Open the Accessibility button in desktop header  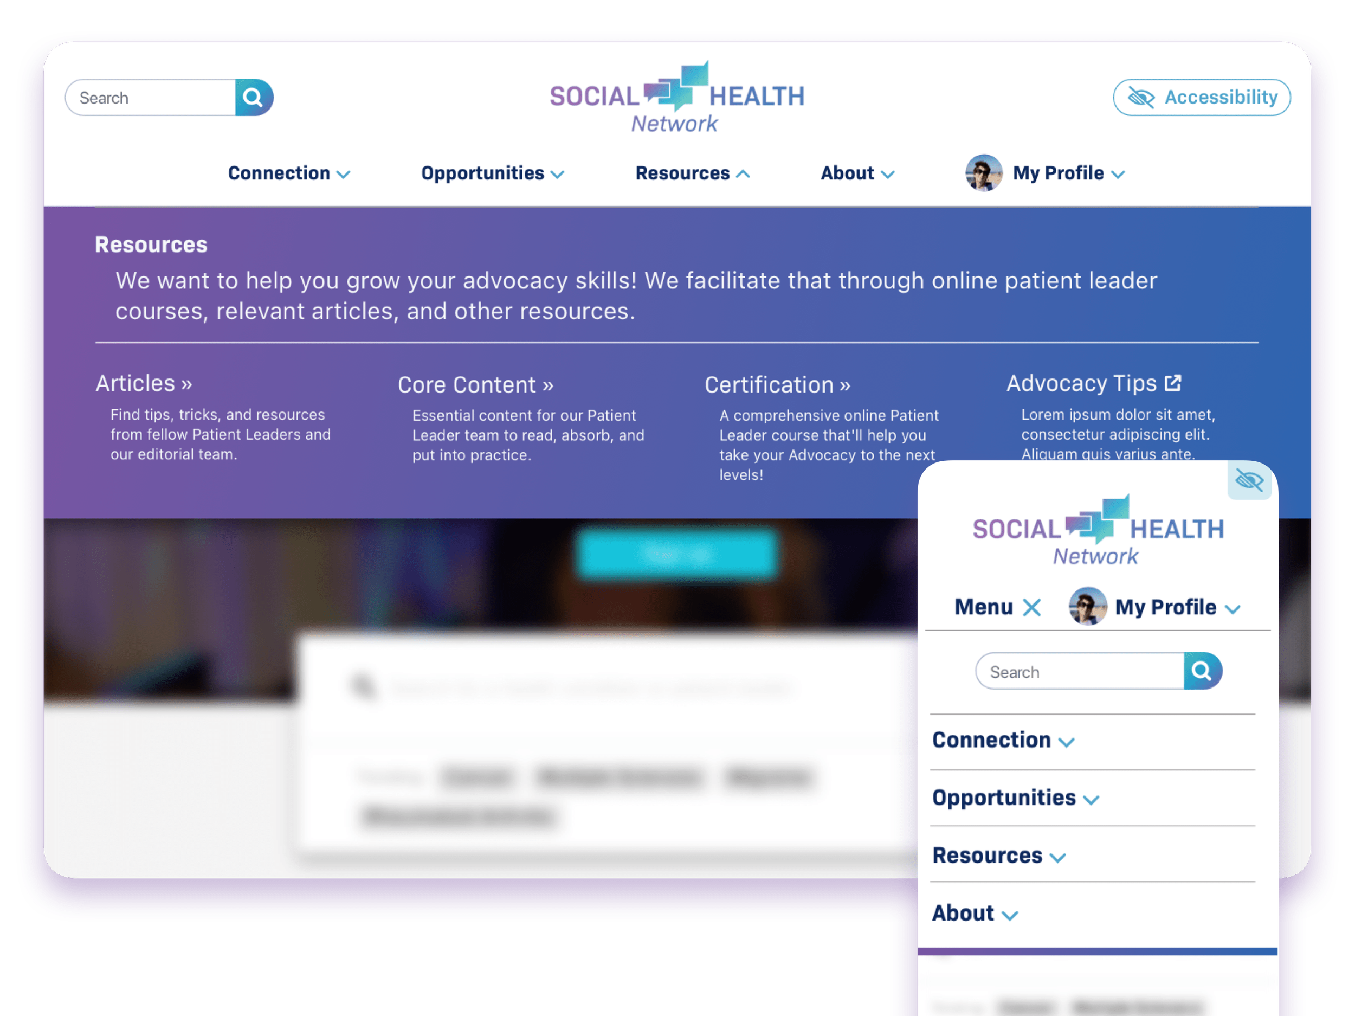pos(1201,98)
